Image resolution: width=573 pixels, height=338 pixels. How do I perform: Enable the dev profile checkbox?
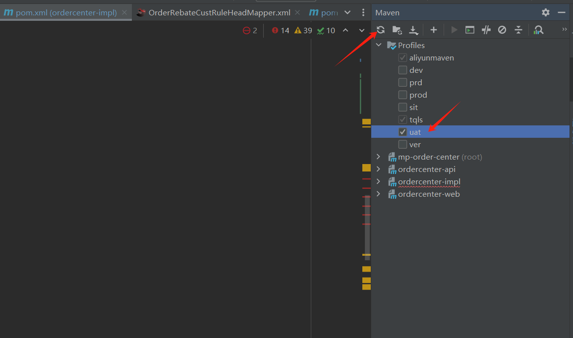coord(402,70)
